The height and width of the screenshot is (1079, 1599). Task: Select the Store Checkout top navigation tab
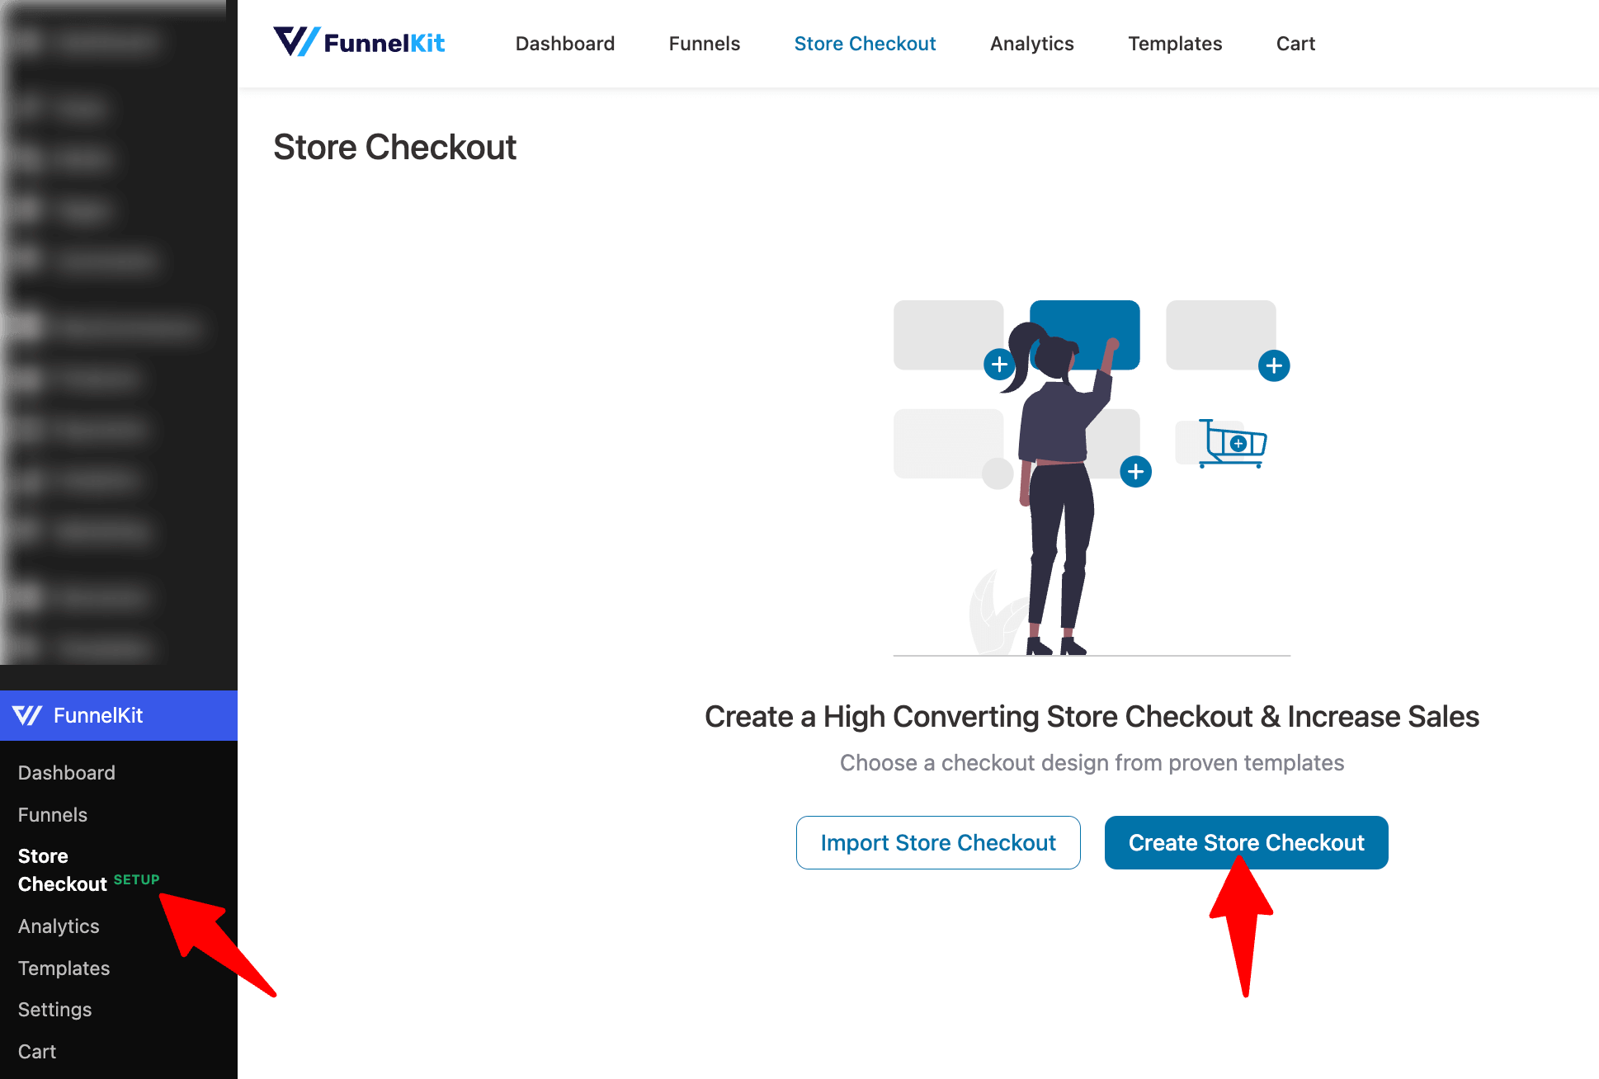tap(866, 44)
